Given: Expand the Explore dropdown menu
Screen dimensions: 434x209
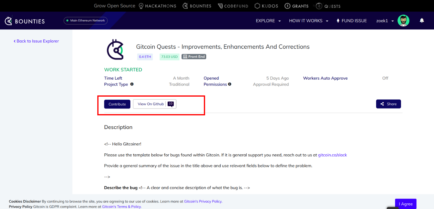Looking at the screenshot, I should pyautogui.click(x=268, y=21).
